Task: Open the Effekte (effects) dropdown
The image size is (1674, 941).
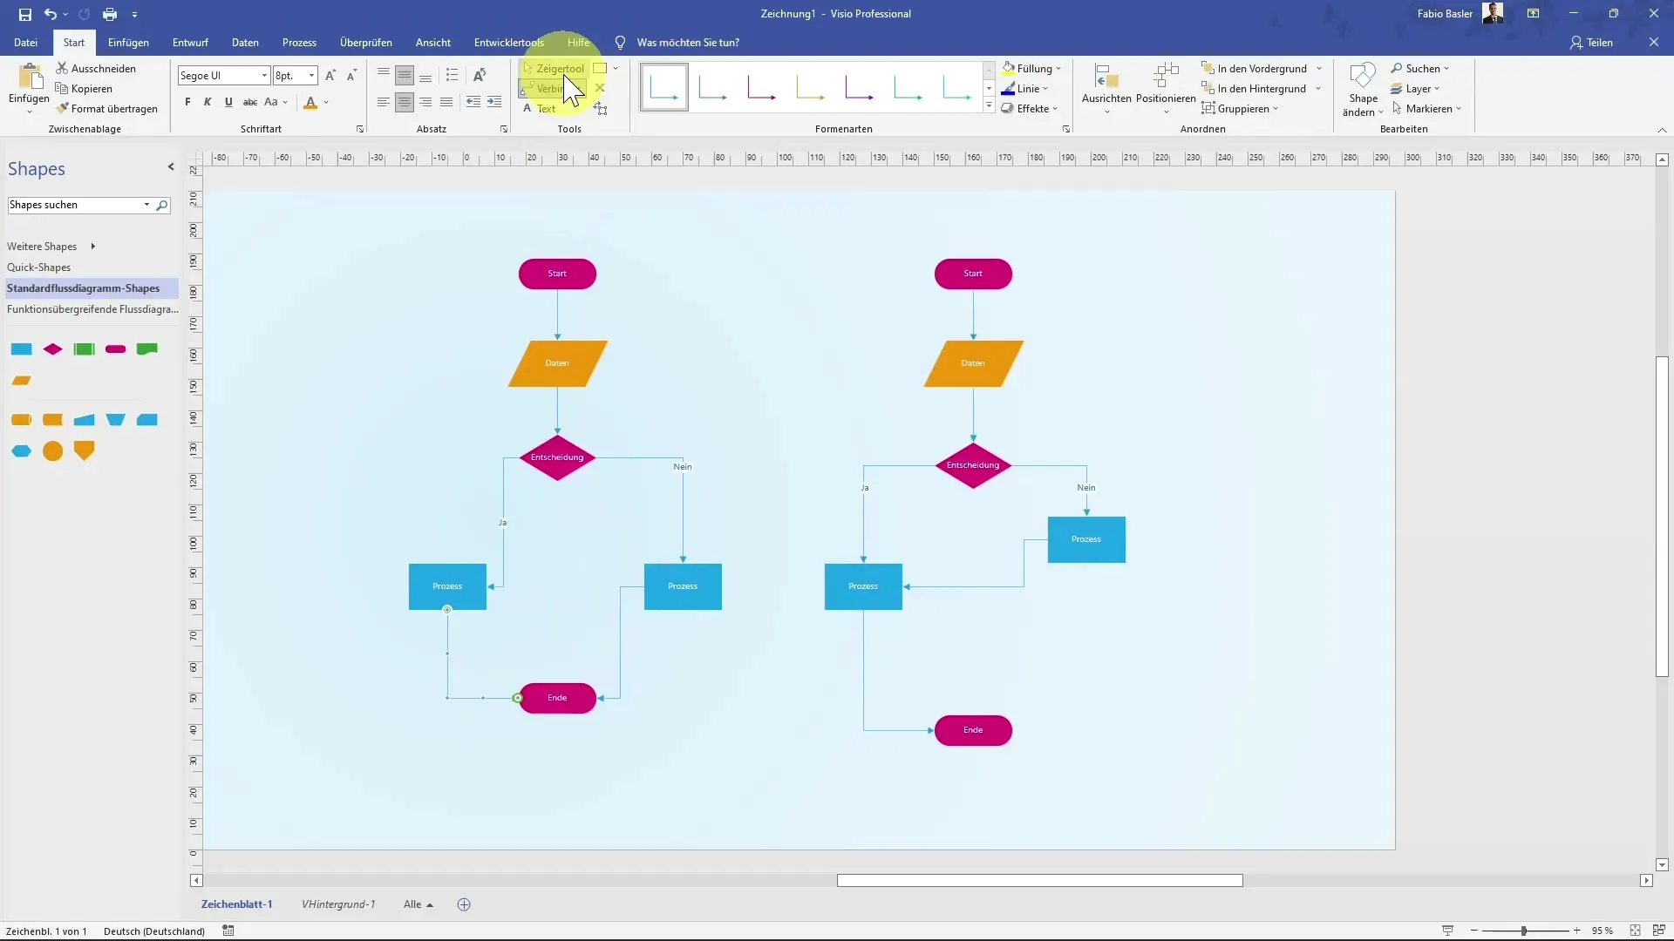Action: (1035, 108)
